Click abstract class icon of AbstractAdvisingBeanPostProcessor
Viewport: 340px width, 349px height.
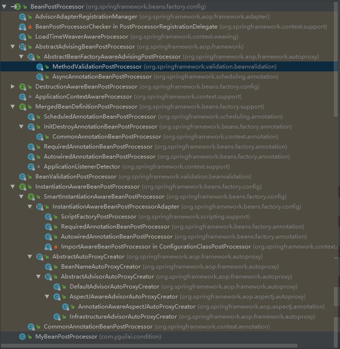(x=22, y=47)
